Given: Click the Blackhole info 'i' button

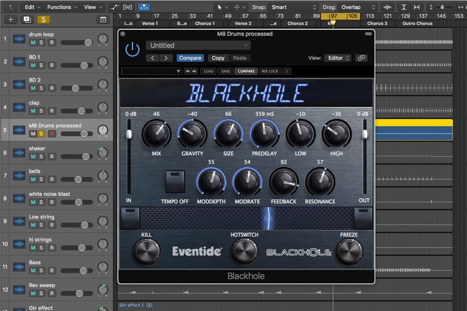Looking at the screenshot, I should [287, 71].
